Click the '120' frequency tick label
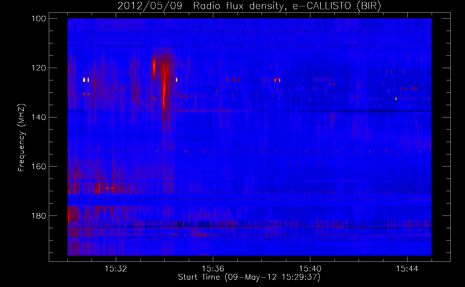This screenshot has height=287, width=465. coord(39,68)
